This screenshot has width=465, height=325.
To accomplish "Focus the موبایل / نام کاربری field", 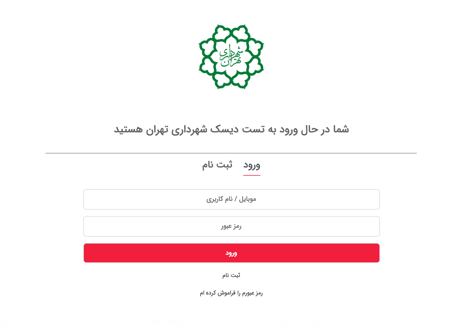I will pos(231,199).
